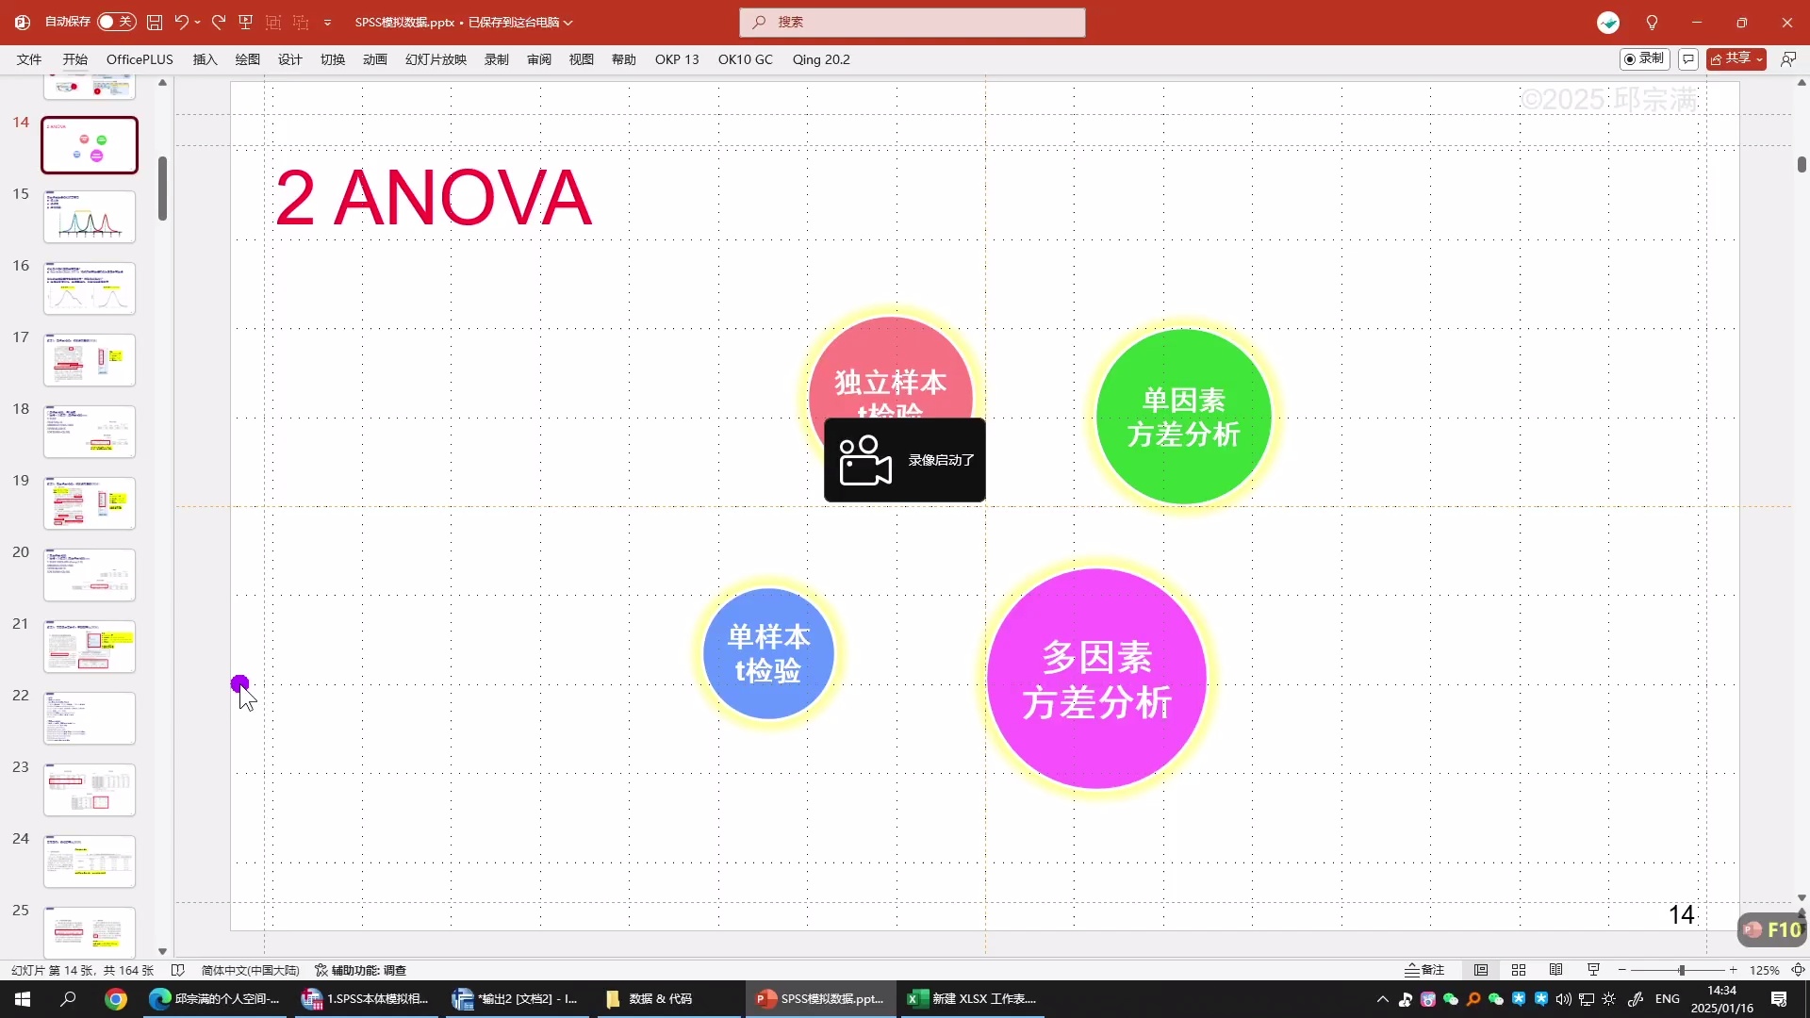This screenshot has width=1810, height=1018.
Task: Toggle the 备注 (Notes) pane
Action: pyautogui.click(x=1424, y=970)
